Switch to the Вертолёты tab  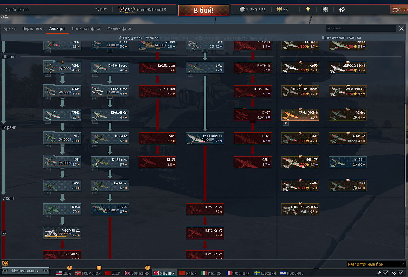coord(32,28)
